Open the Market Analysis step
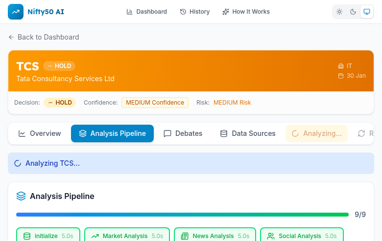This screenshot has width=382, height=241. pos(127,236)
